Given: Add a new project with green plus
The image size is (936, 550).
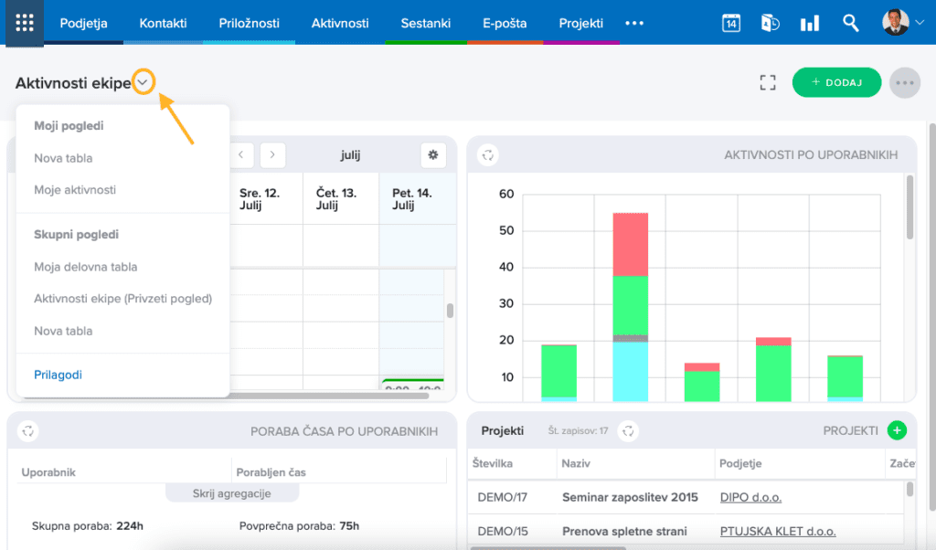Looking at the screenshot, I should coord(897,430).
